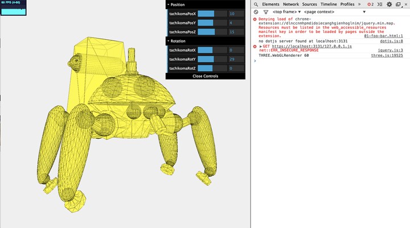Click the FPS stats monitor panel
The width and height of the screenshot is (410, 228).
(x=13, y=8)
